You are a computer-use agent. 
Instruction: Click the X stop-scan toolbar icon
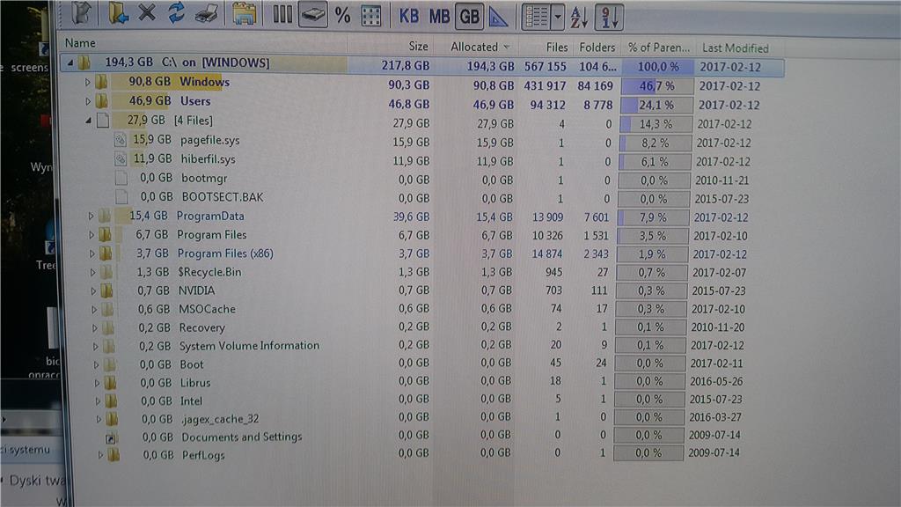147,12
